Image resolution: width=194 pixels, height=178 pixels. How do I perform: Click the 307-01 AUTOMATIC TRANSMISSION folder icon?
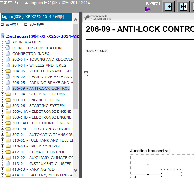point(8,134)
